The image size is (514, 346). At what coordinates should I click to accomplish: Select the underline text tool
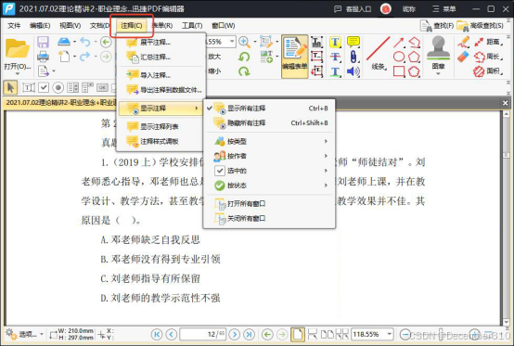[335, 71]
